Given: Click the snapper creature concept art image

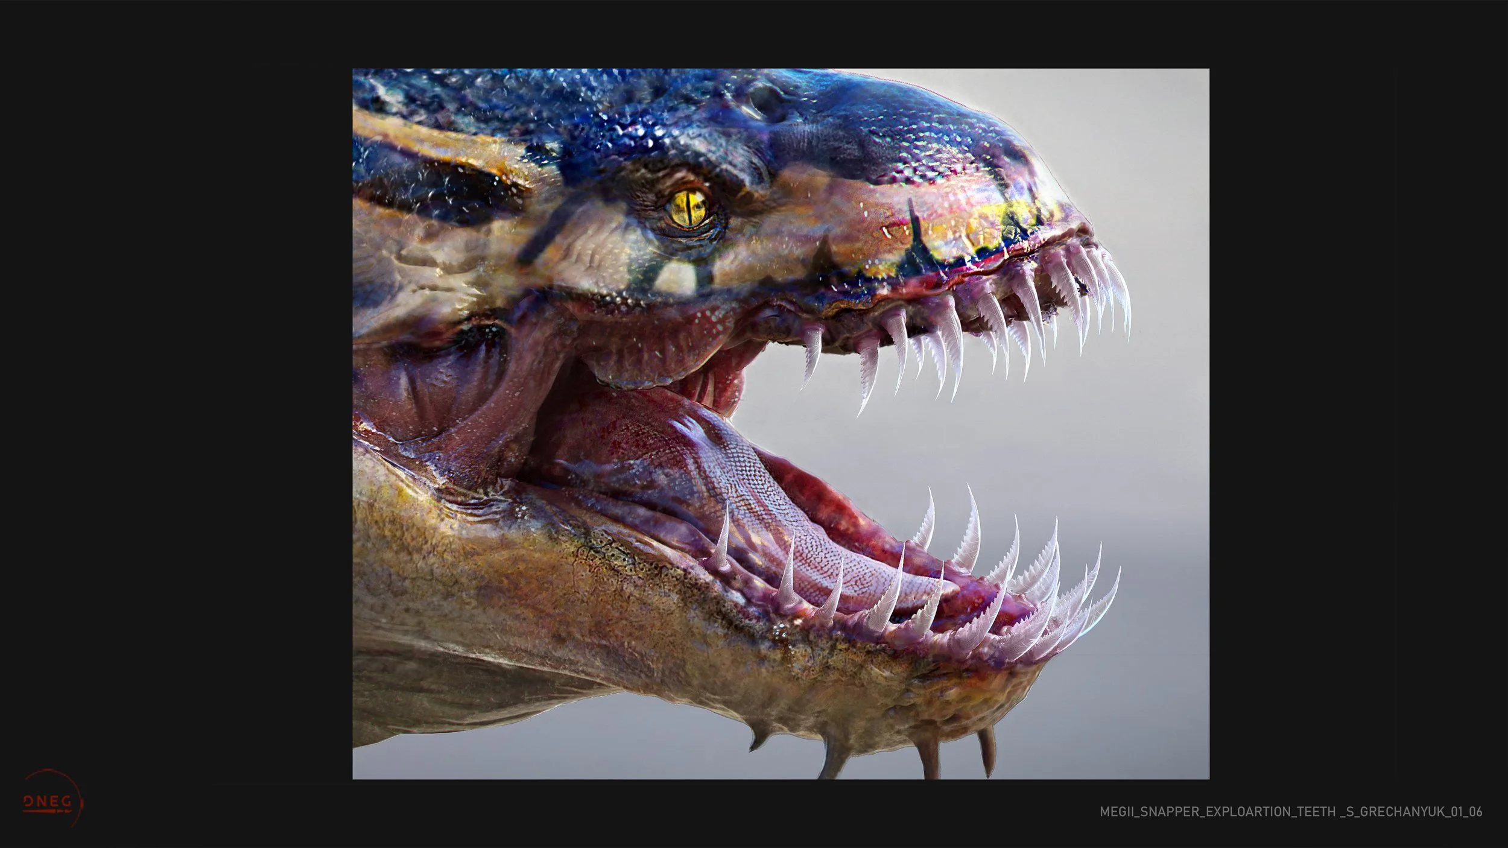Looking at the screenshot, I should click(781, 423).
